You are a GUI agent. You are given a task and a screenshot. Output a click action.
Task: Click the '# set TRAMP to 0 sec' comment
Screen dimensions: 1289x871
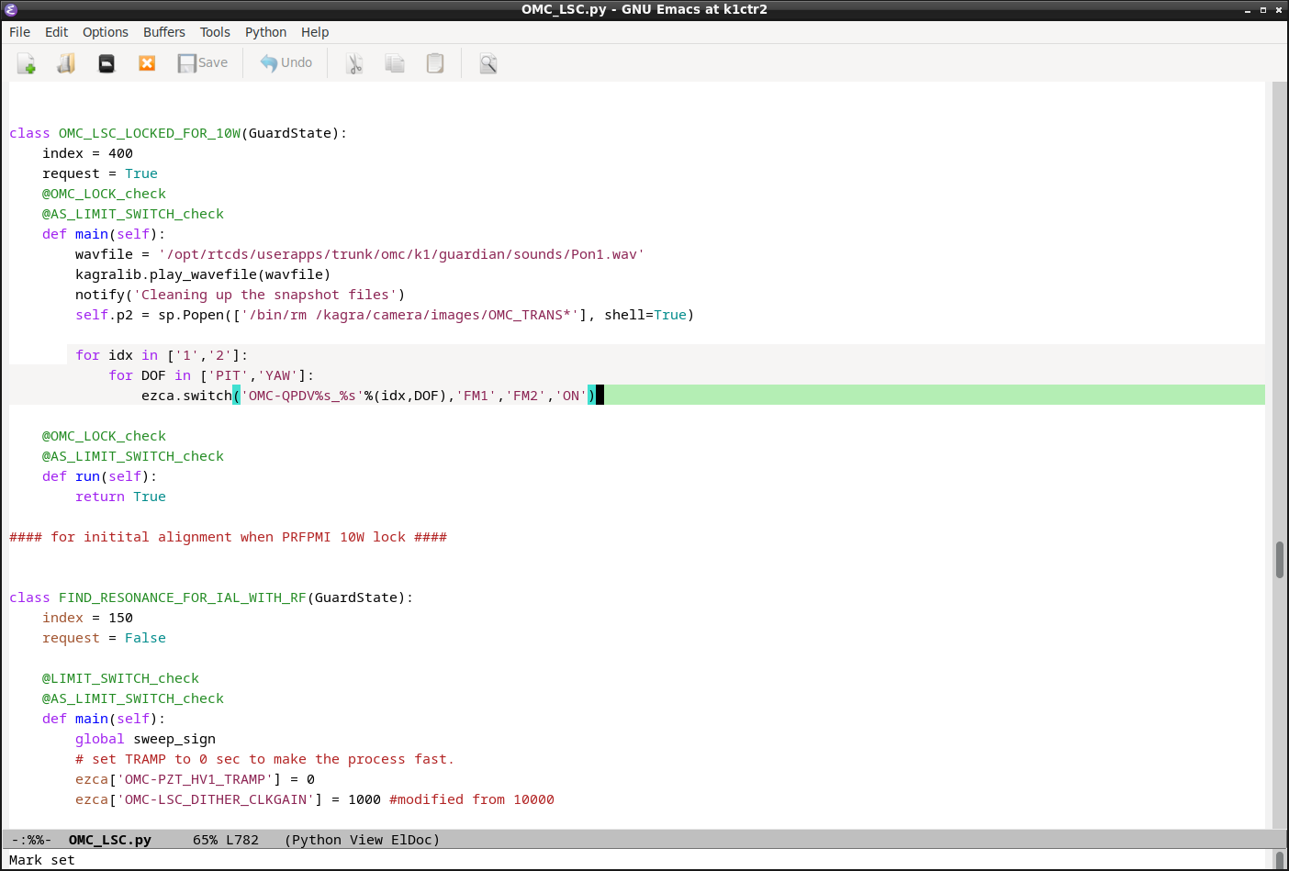264,759
